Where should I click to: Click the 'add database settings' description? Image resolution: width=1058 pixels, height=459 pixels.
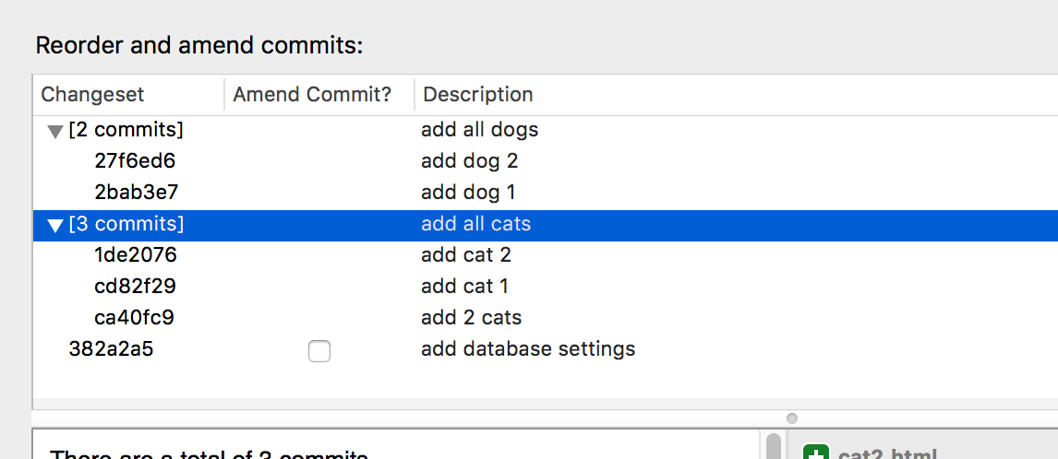point(528,349)
